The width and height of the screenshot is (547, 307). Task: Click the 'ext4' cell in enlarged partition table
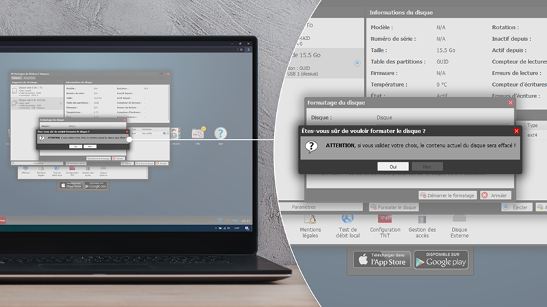coord(532,135)
